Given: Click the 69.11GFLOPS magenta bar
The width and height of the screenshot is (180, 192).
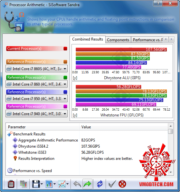Looking at the screenshot, I should point(116,105).
